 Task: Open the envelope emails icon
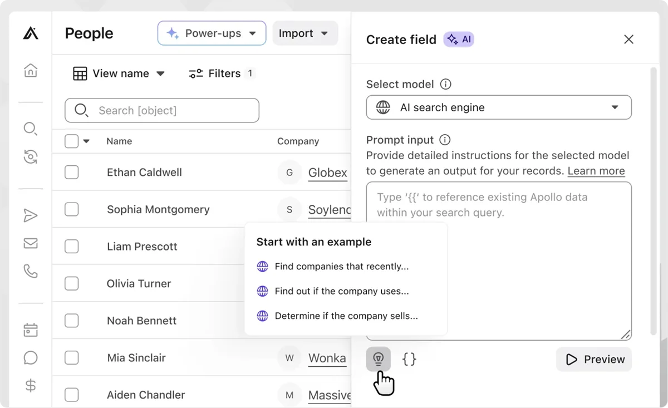(x=31, y=243)
